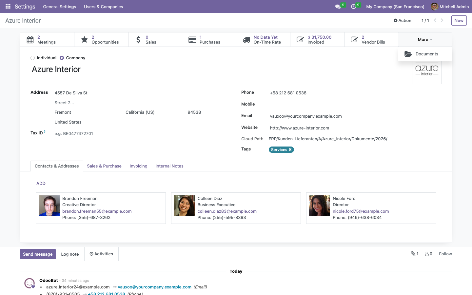Remove the Services tag with its X
The height and width of the screenshot is (295, 472).
(x=290, y=150)
